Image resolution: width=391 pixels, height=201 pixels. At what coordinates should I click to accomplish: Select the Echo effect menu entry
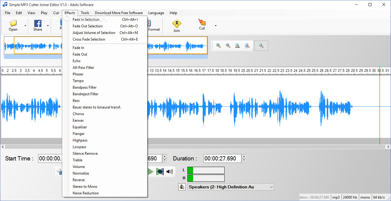(77, 61)
